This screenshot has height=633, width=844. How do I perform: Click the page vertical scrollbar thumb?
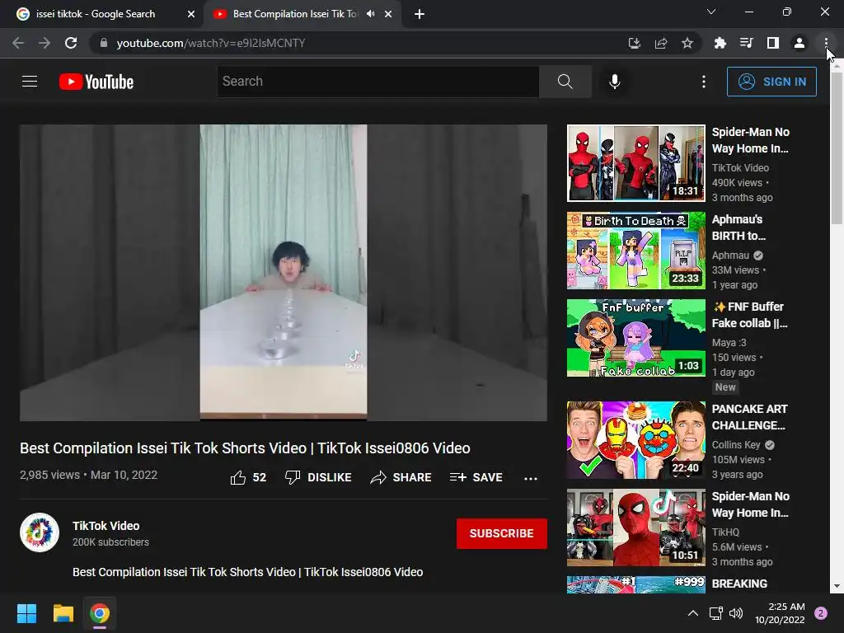(837, 147)
